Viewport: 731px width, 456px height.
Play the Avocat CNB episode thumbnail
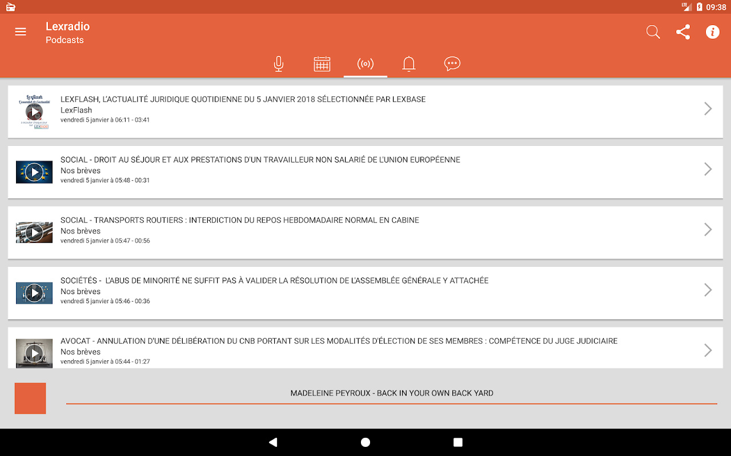click(x=34, y=353)
